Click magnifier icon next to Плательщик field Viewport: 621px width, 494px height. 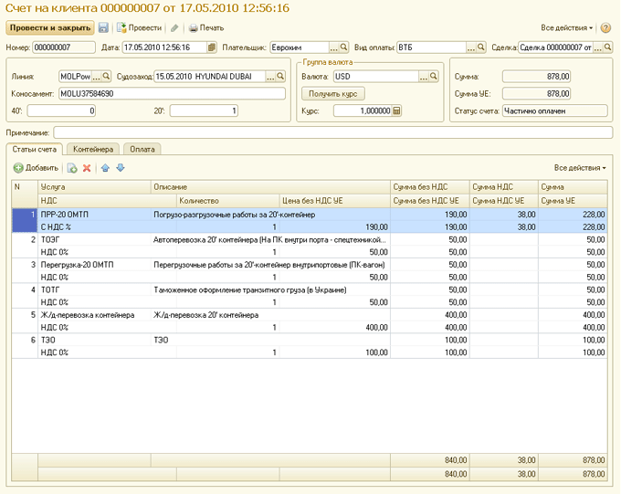click(x=343, y=47)
